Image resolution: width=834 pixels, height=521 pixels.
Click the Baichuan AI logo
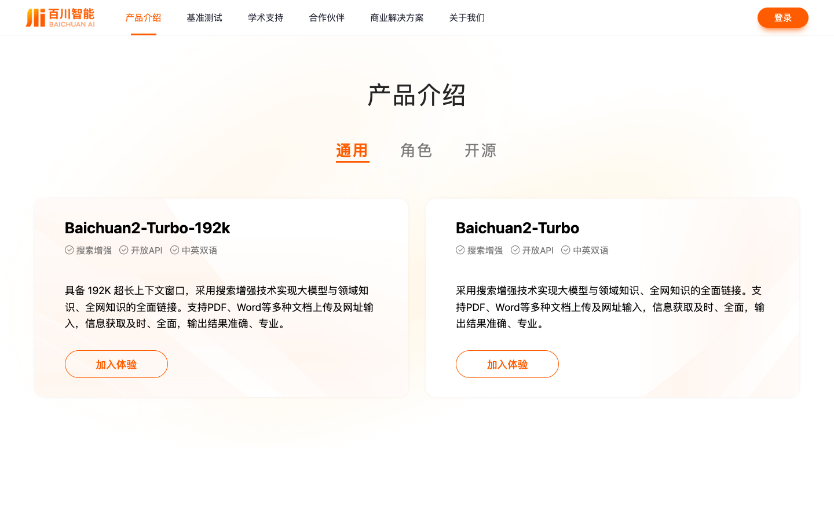click(60, 18)
